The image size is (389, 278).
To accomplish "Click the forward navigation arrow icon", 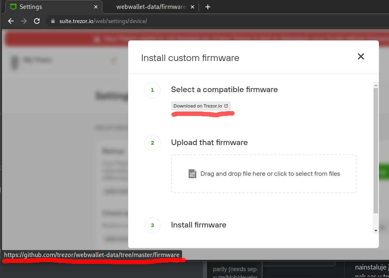I will pos(23,21).
